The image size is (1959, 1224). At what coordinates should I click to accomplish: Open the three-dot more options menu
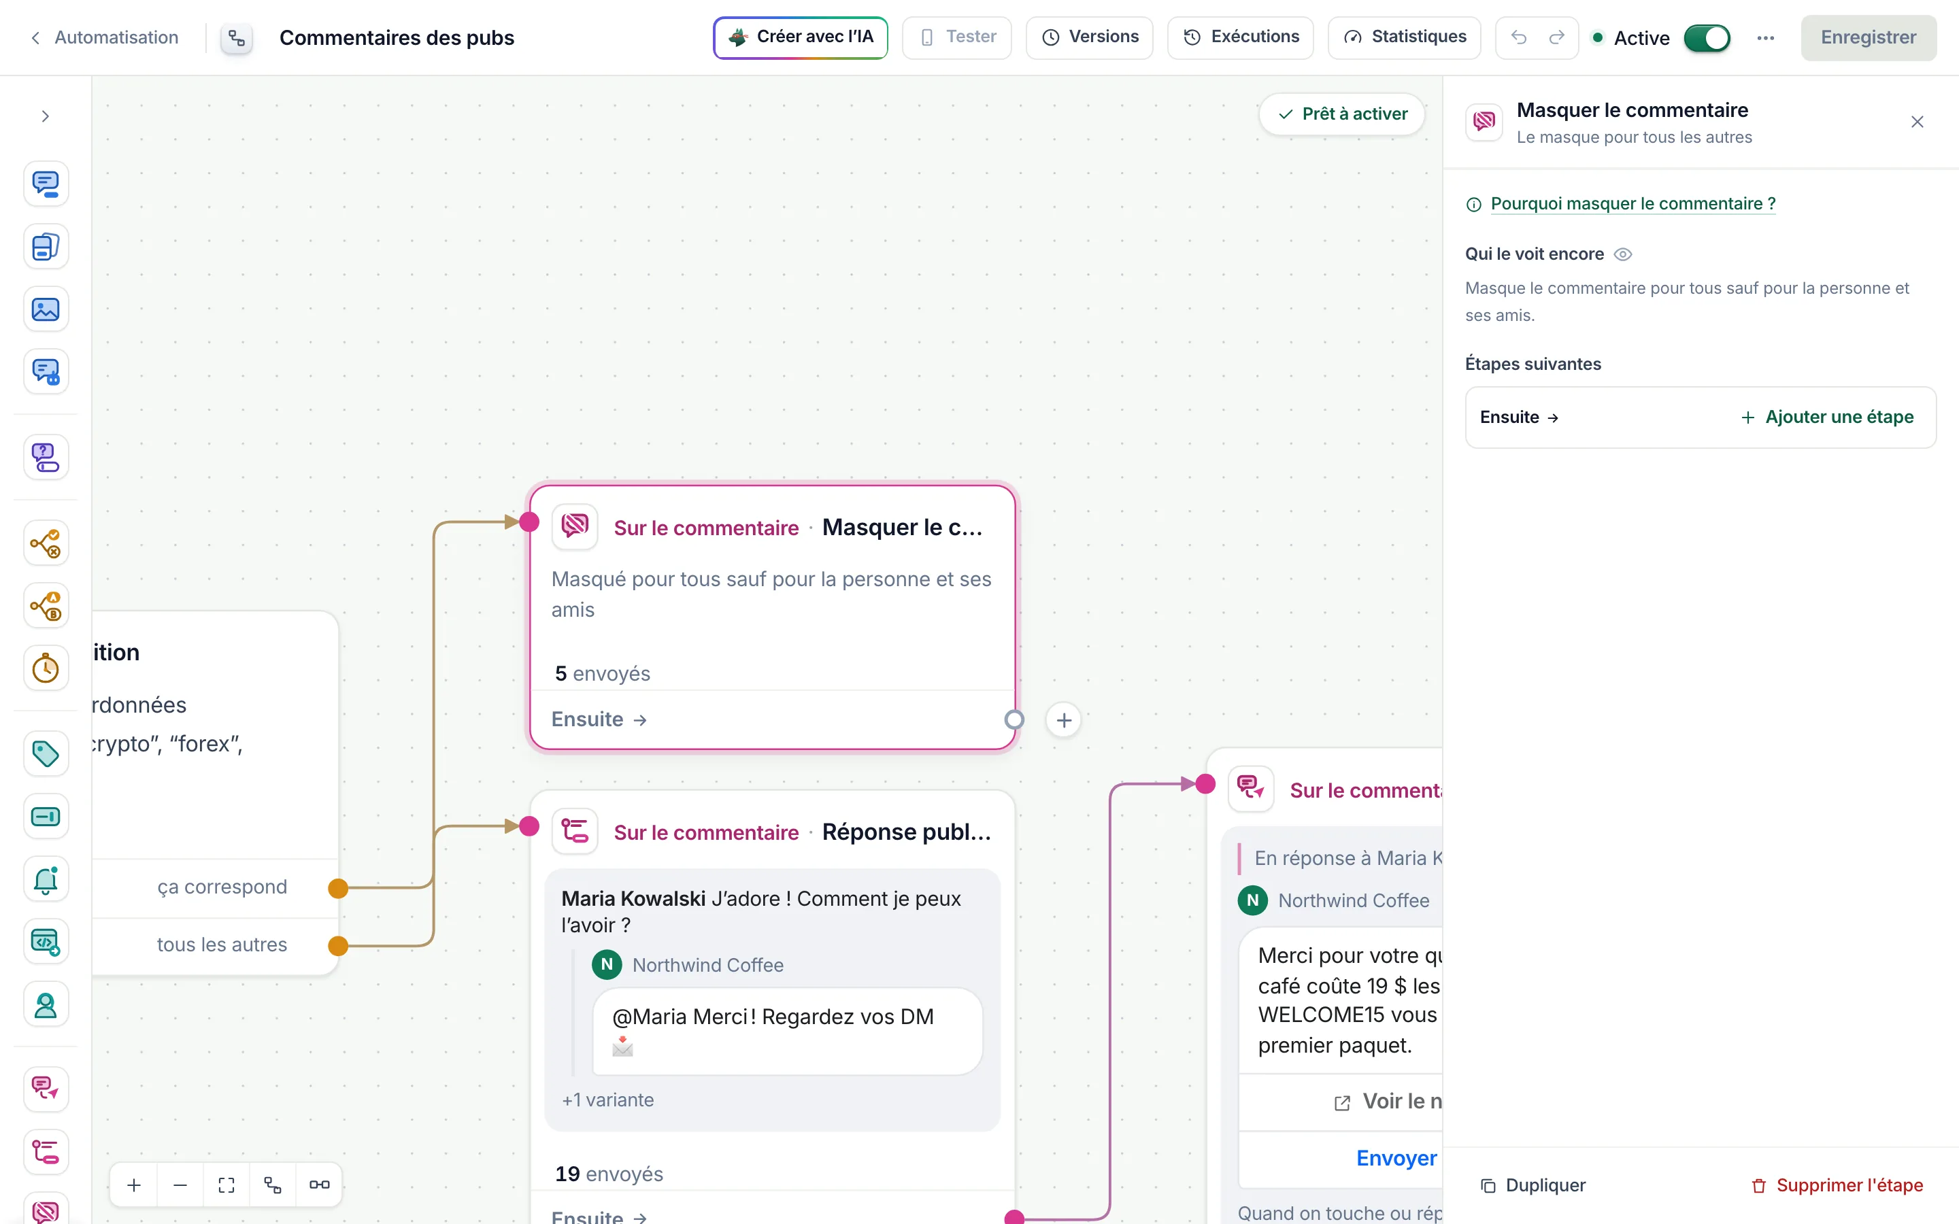point(1766,38)
